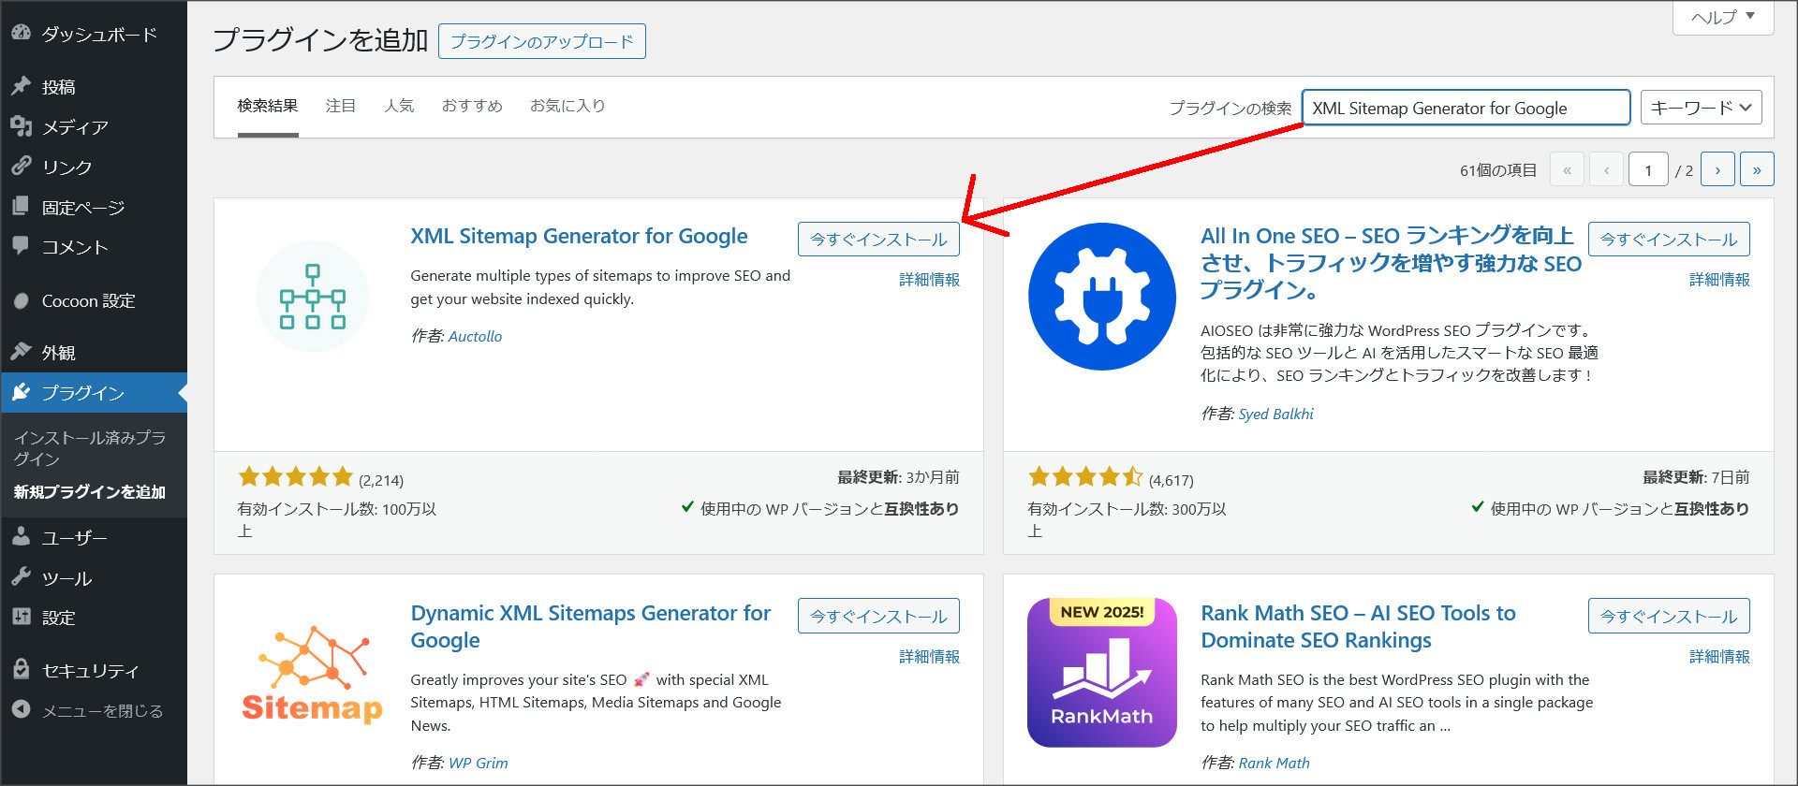Open author Auctollo link

[x=475, y=336]
